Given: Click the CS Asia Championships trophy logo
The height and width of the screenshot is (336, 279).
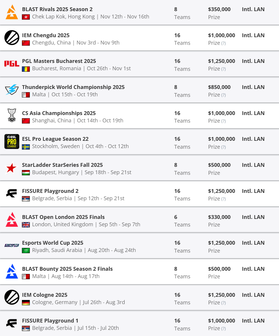Looking at the screenshot, I should 12,115.
